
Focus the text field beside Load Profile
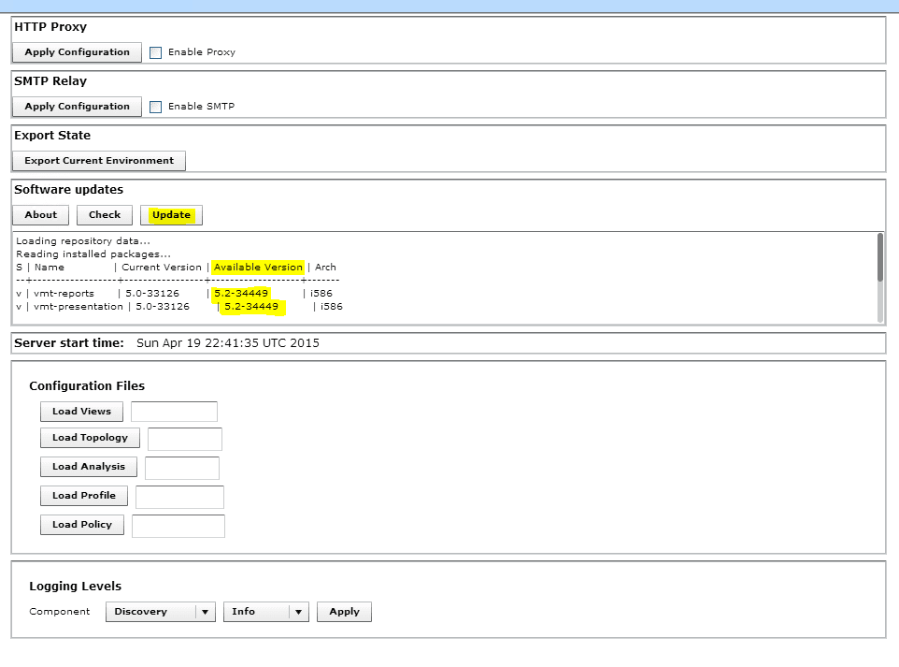(x=179, y=497)
